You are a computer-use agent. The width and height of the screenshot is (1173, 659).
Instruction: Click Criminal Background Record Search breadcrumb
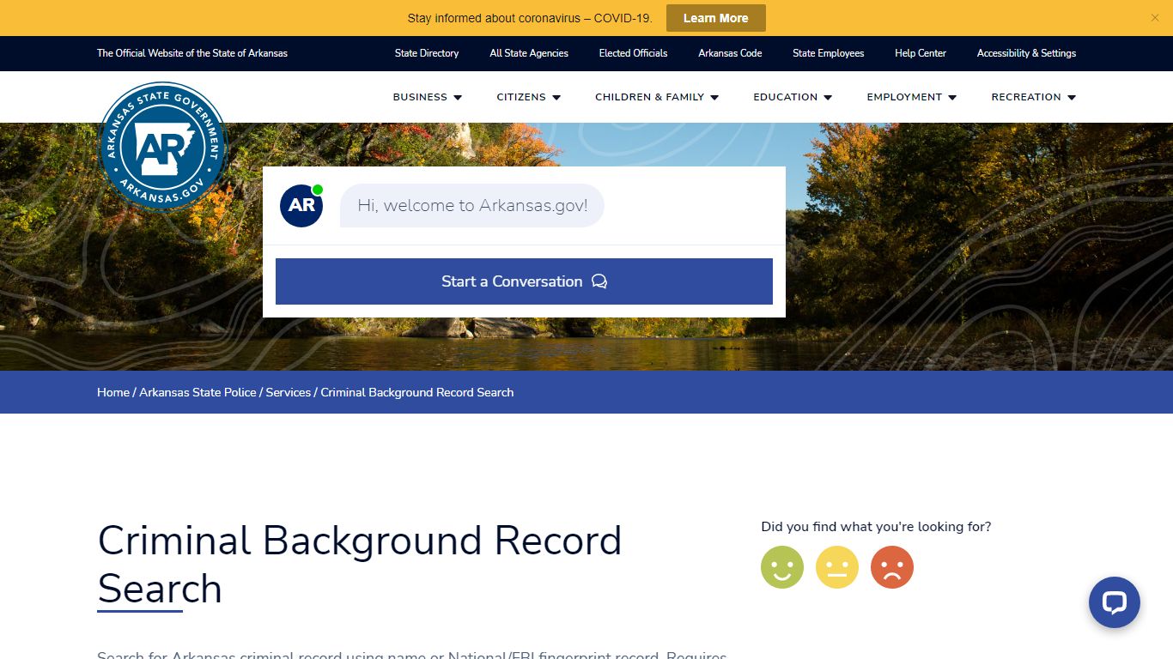pyautogui.click(x=417, y=392)
